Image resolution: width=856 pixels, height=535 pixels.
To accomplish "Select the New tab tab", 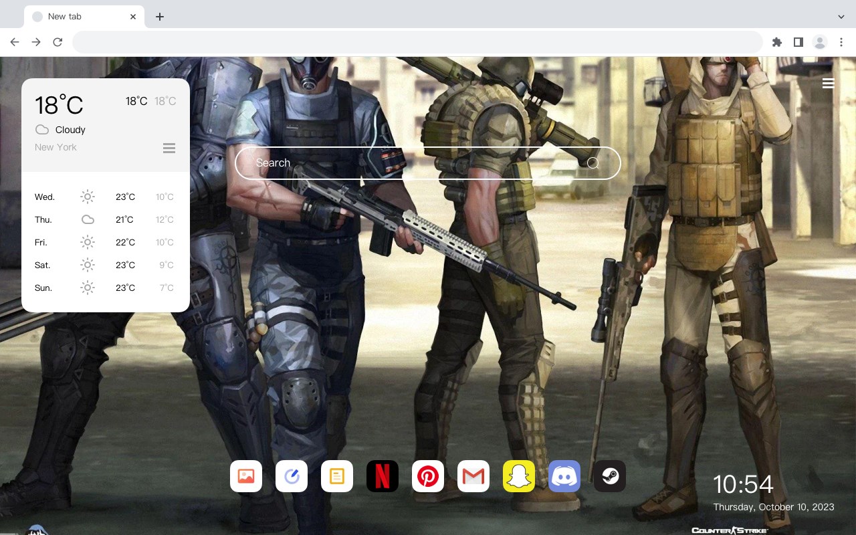I will click(x=84, y=17).
